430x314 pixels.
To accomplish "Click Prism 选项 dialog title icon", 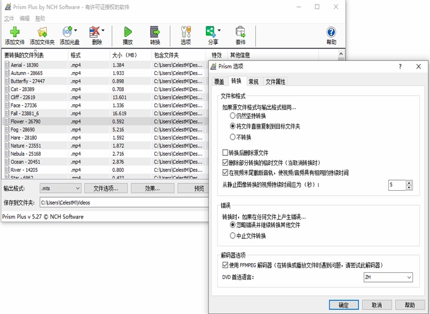I will (x=213, y=66).
